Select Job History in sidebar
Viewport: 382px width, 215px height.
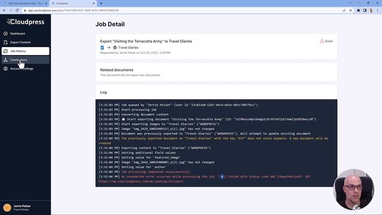tap(25, 51)
